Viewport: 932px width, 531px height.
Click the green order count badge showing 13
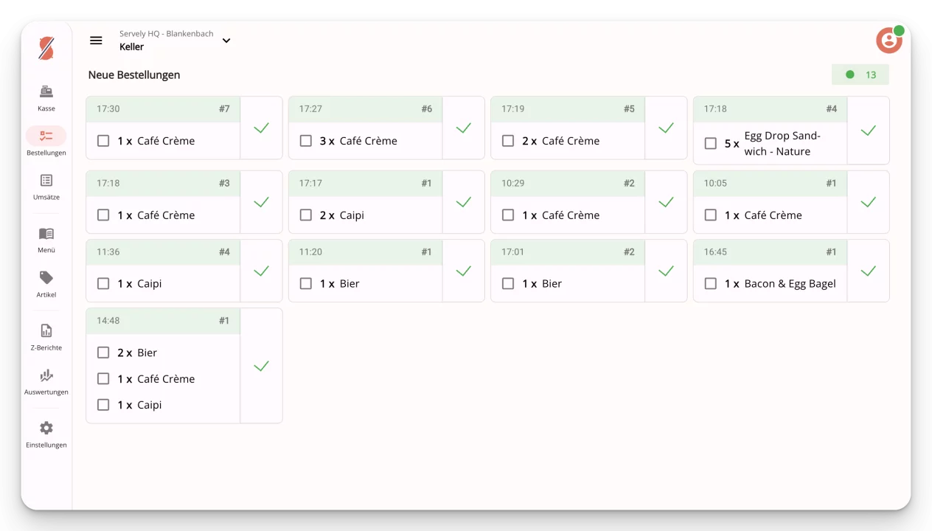coord(860,74)
